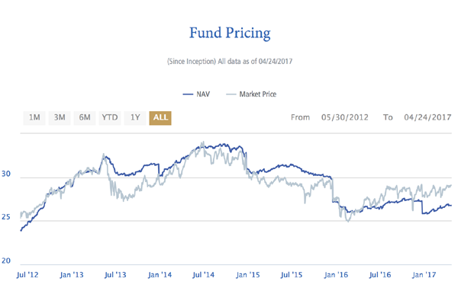
Task: Select the 1M time range button
Action: point(34,118)
